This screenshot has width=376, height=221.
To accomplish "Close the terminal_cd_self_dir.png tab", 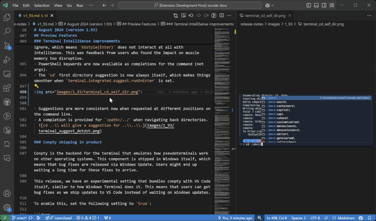I will 290,16.
